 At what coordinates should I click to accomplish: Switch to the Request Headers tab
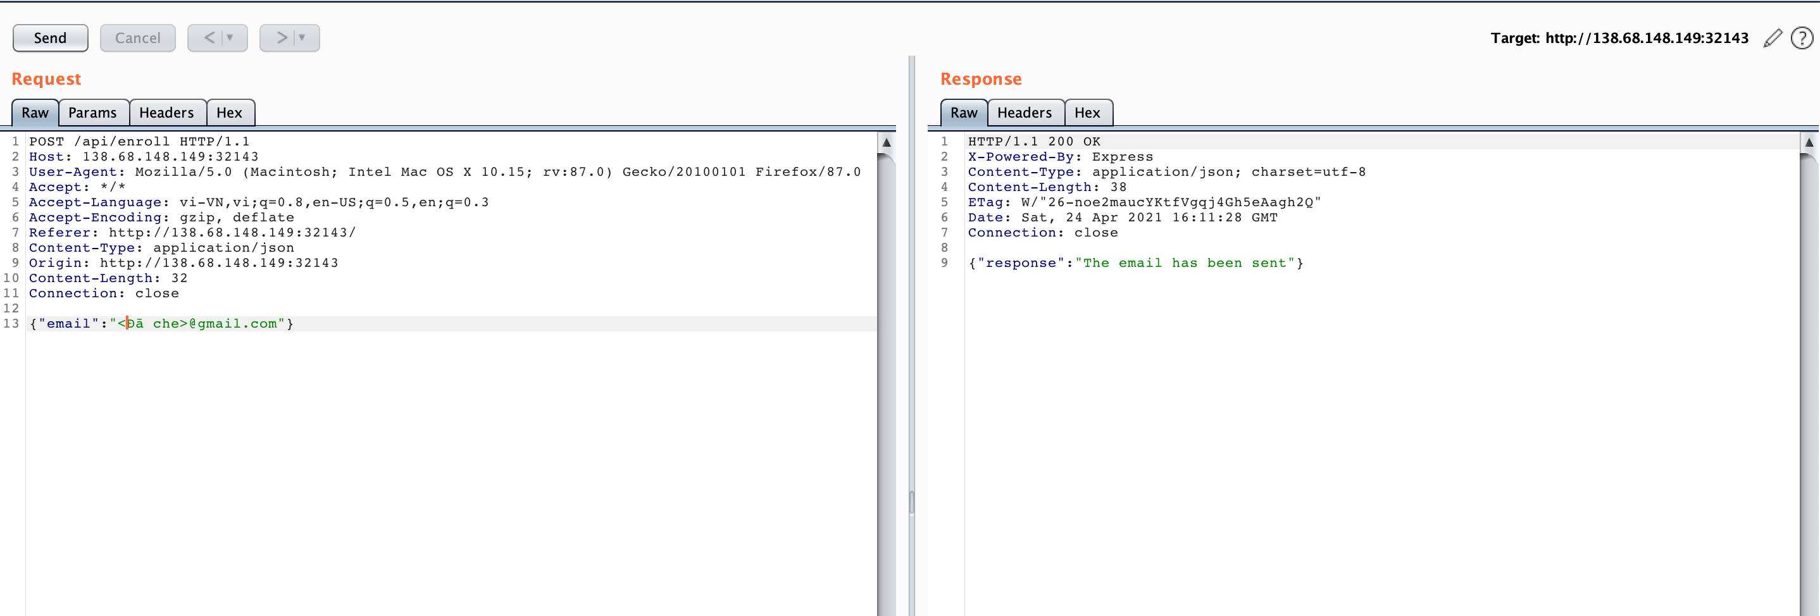[x=166, y=113]
